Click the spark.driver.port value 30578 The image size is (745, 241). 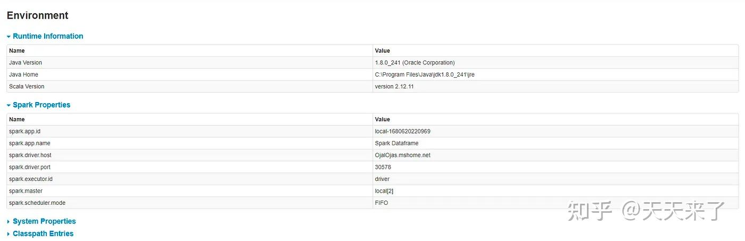pyautogui.click(x=383, y=167)
